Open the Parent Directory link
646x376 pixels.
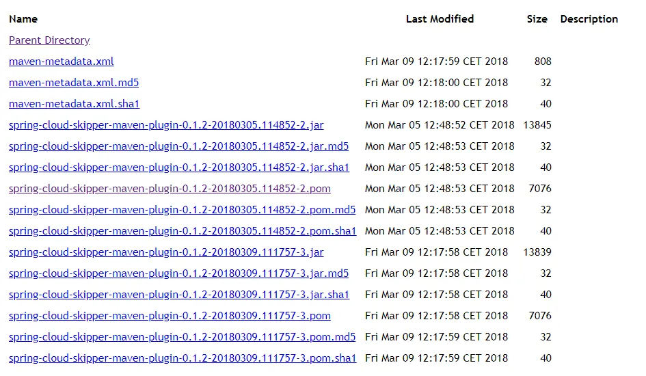coord(49,40)
